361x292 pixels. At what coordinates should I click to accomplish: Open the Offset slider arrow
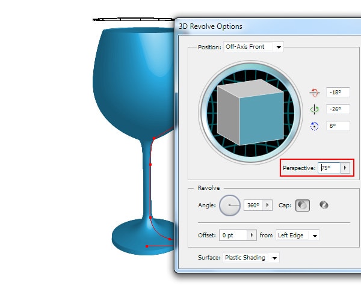tap(251, 236)
